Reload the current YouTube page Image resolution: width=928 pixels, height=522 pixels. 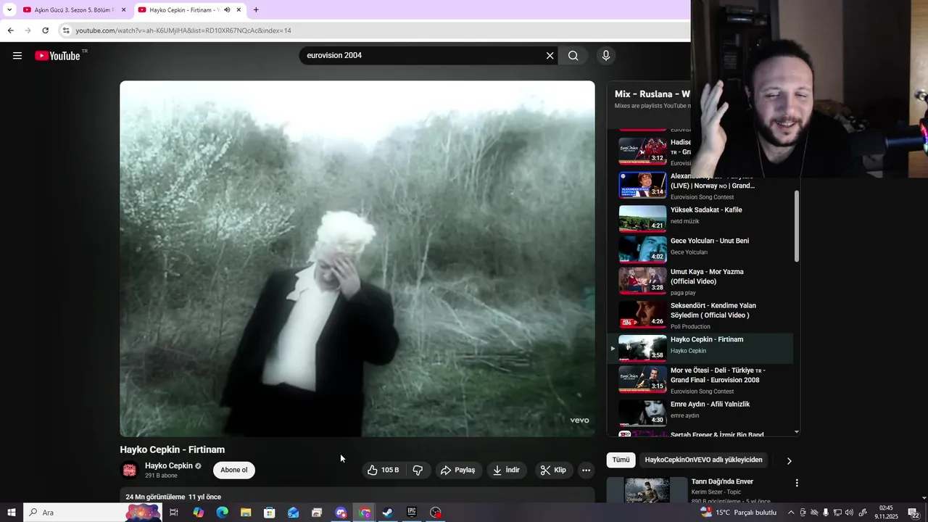tap(45, 30)
